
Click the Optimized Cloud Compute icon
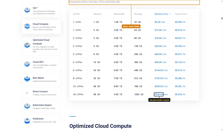coord(27,45)
